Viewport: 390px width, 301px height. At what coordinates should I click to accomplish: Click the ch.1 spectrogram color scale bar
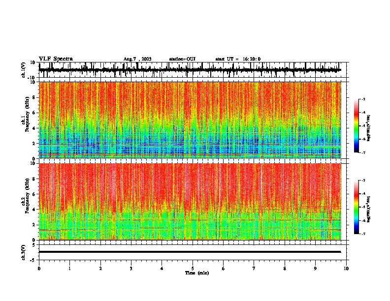(357, 126)
